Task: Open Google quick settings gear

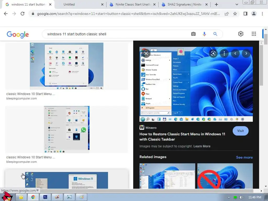Action: tap(241, 34)
